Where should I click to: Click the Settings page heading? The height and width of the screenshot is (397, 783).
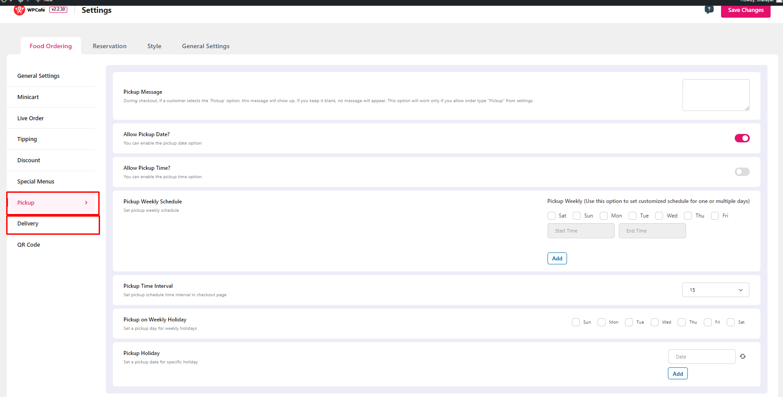point(96,10)
